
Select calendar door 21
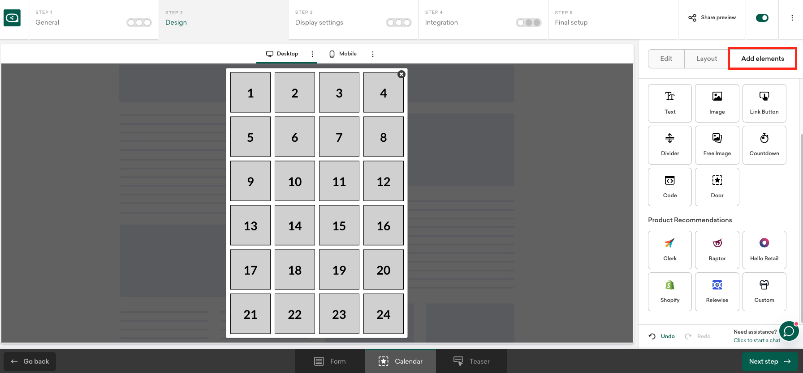click(250, 314)
